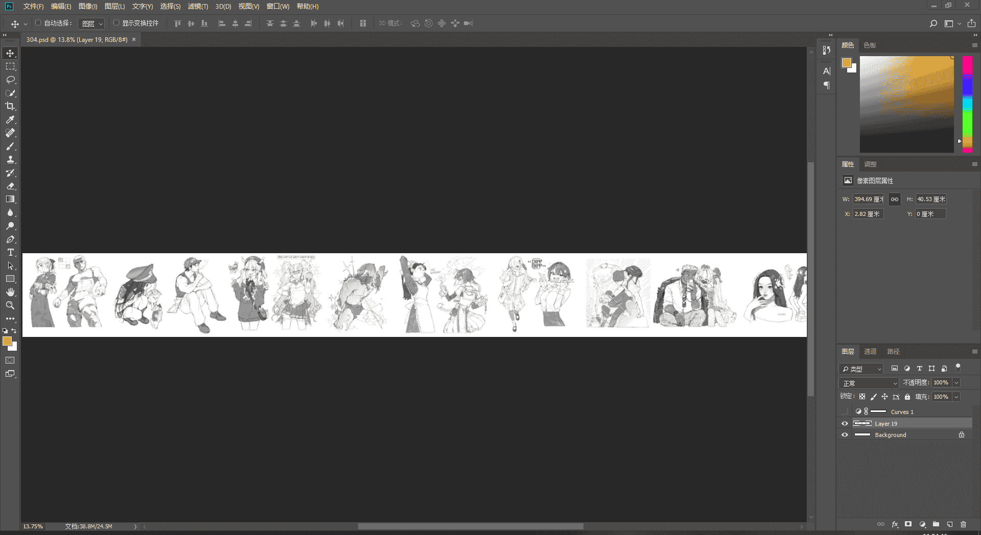
Task: Click the hue slider strip
Action: tap(967, 104)
